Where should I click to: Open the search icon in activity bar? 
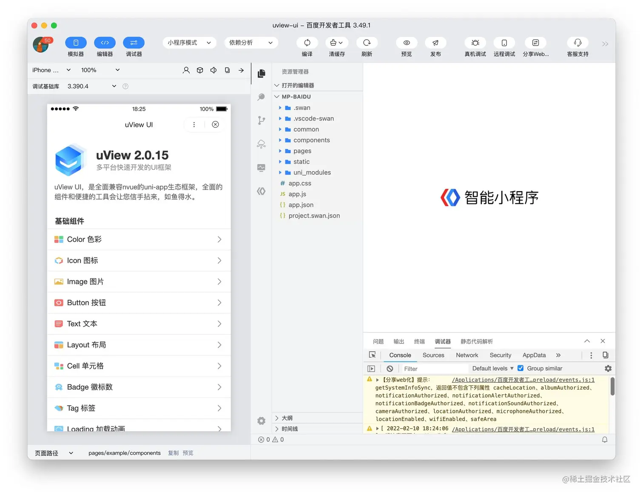[262, 97]
